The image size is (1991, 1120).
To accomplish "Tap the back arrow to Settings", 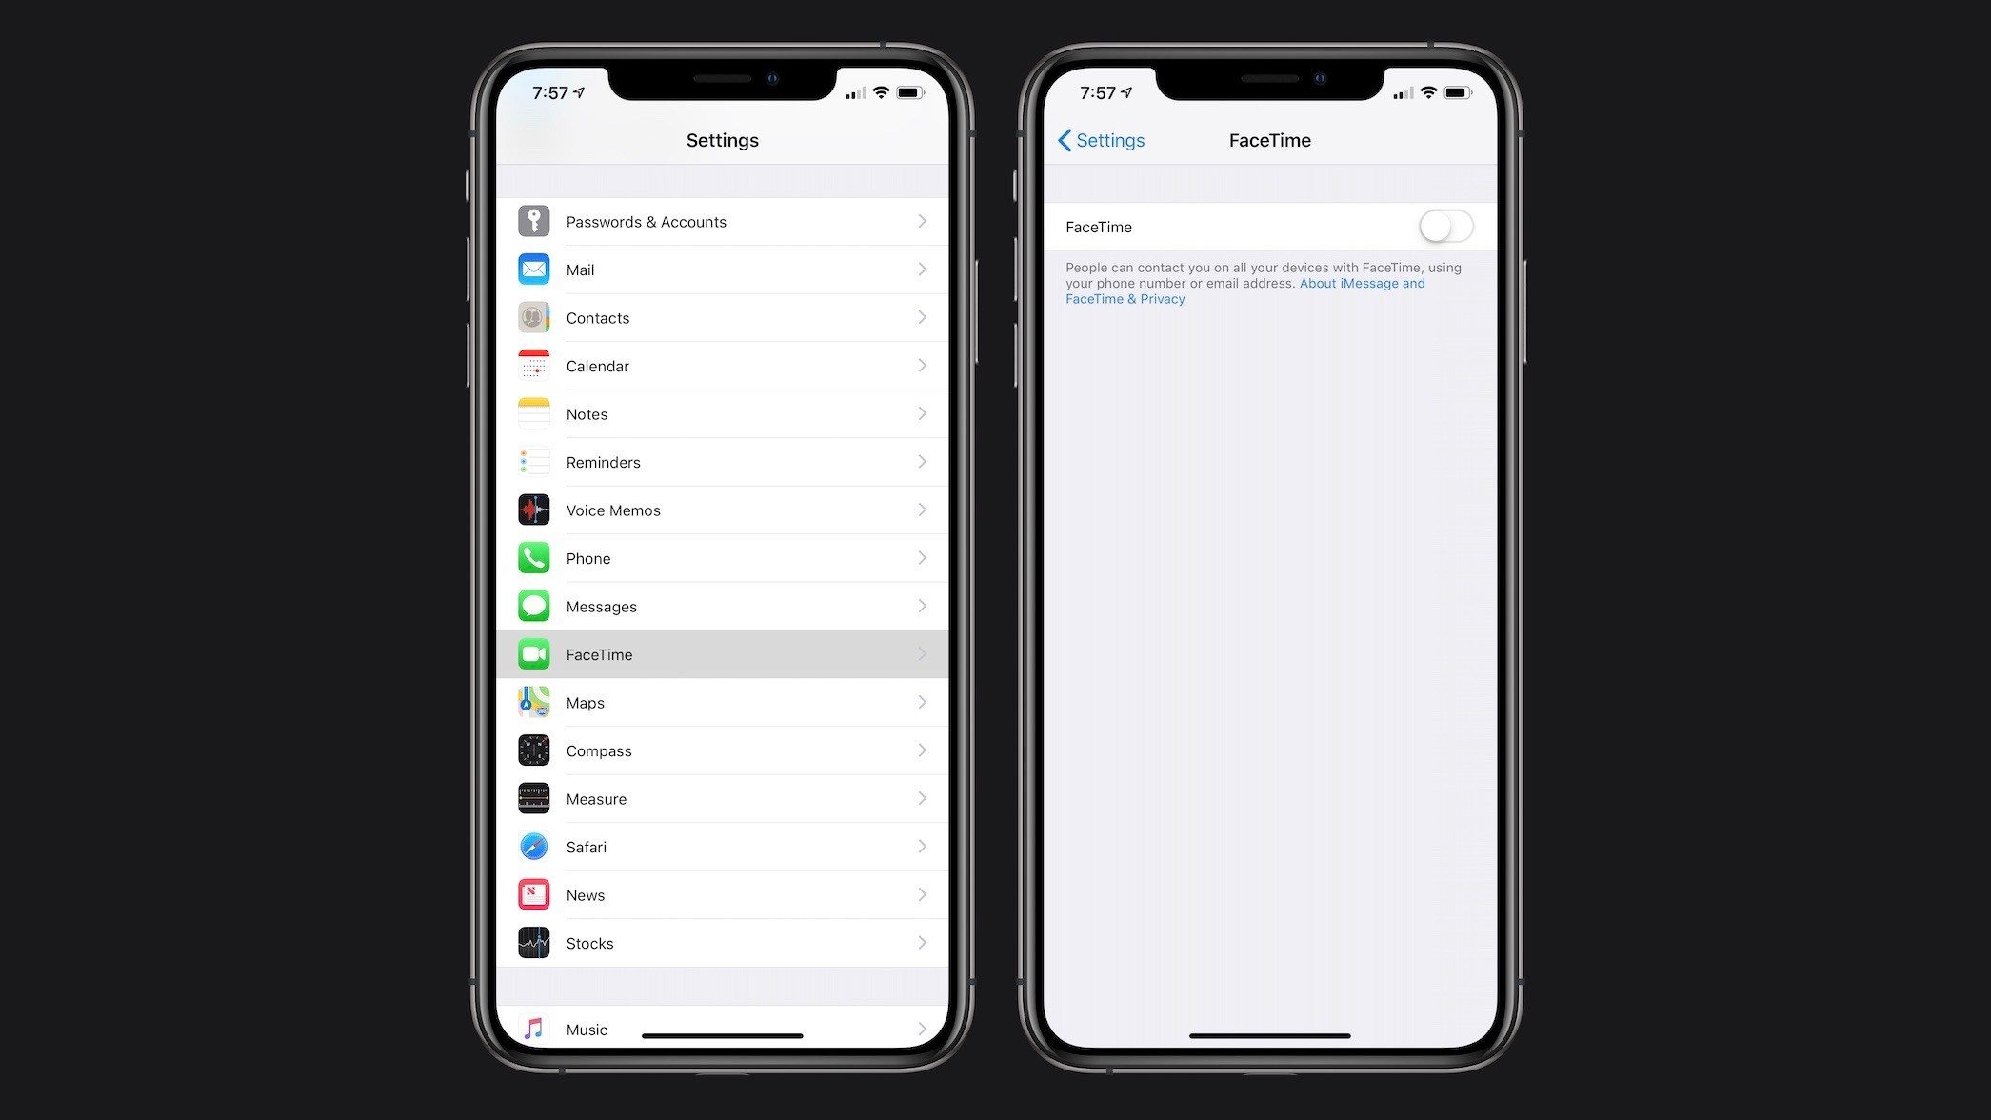I will click(1064, 139).
